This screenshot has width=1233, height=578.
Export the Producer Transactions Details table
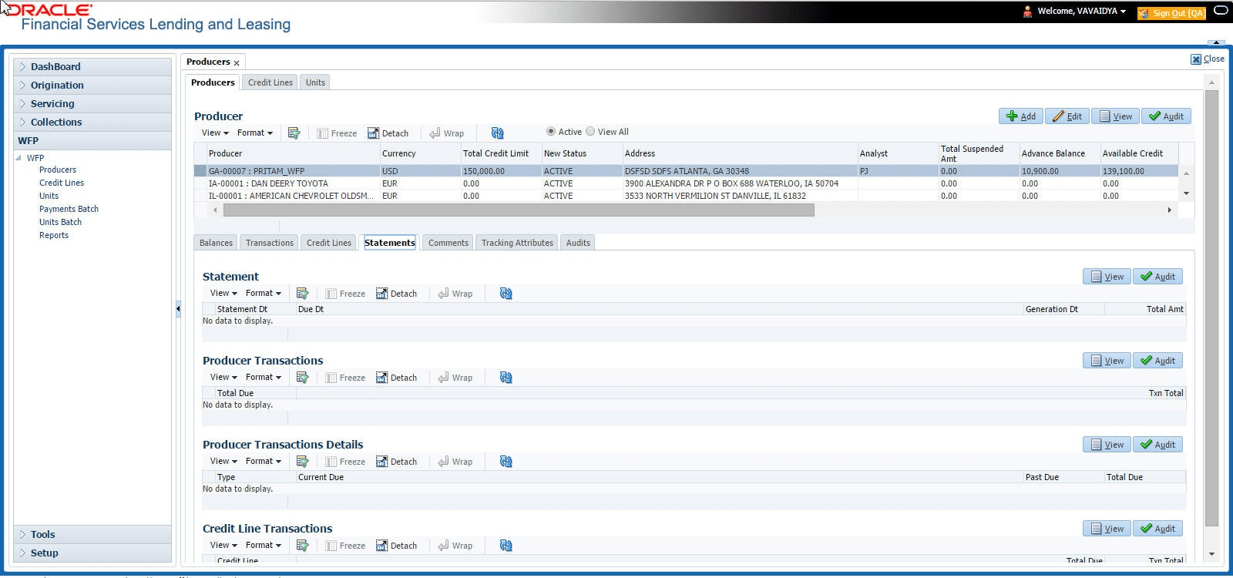[302, 462]
